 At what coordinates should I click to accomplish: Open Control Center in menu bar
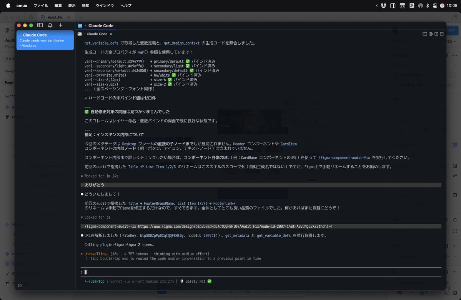point(435,5)
